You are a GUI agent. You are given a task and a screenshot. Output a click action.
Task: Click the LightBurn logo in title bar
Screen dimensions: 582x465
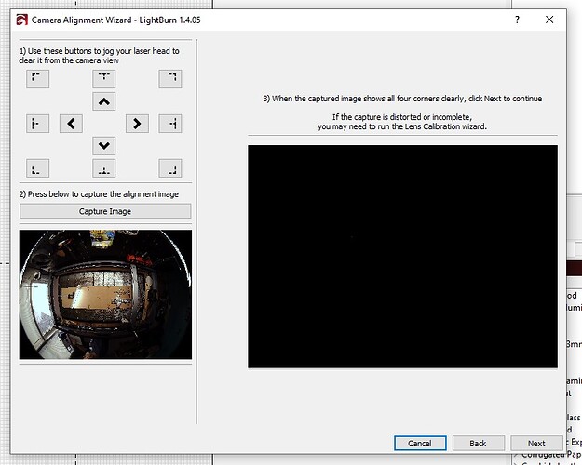pos(22,20)
